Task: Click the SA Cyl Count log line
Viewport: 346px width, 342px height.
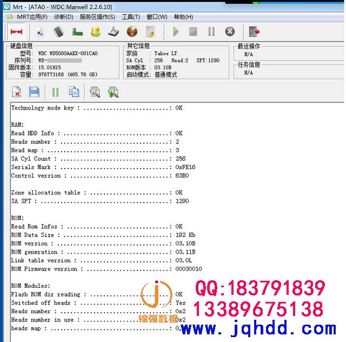Action: pyautogui.click(x=98, y=159)
